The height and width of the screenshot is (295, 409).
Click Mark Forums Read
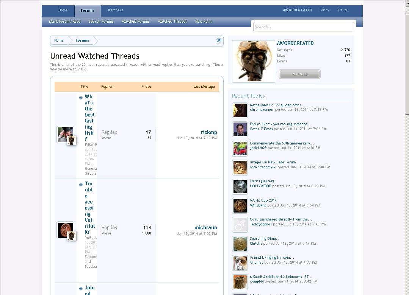(65, 22)
